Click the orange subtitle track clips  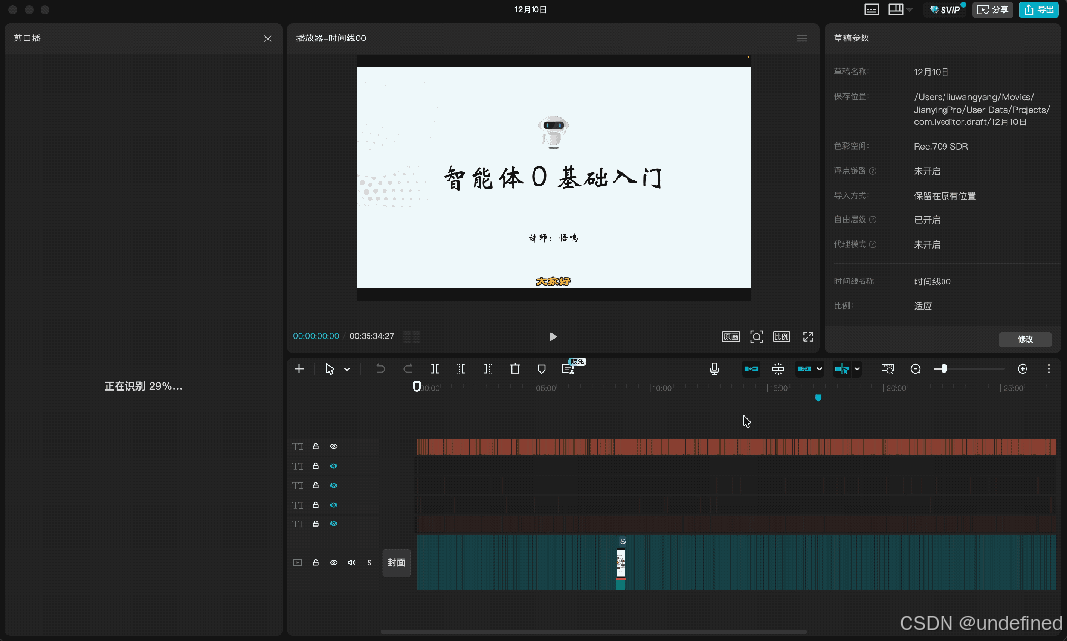click(x=736, y=446)
